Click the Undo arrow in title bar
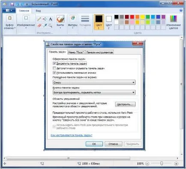 [18, 4]
